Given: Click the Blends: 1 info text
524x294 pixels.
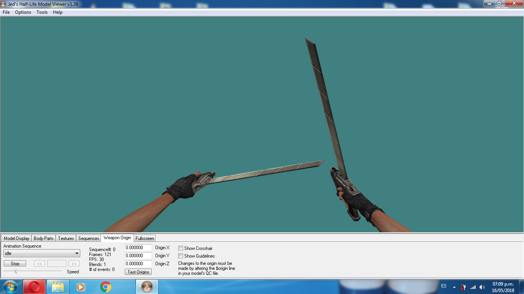Looking at the screenshot, I should pos(98,264).
